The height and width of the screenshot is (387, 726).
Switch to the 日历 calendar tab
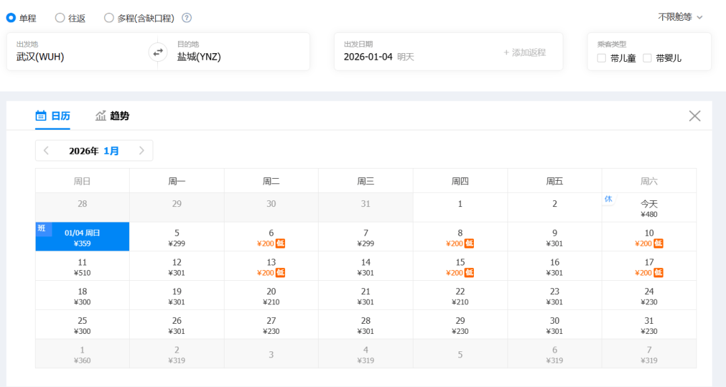click(52, 116)
